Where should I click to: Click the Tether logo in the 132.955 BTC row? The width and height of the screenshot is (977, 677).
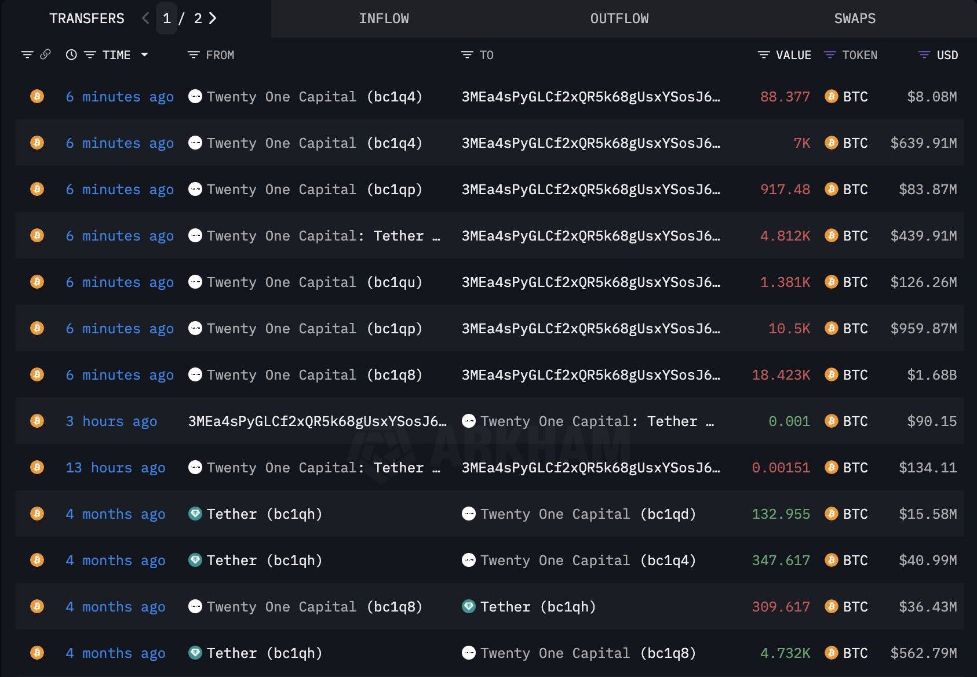pos(195,514)
